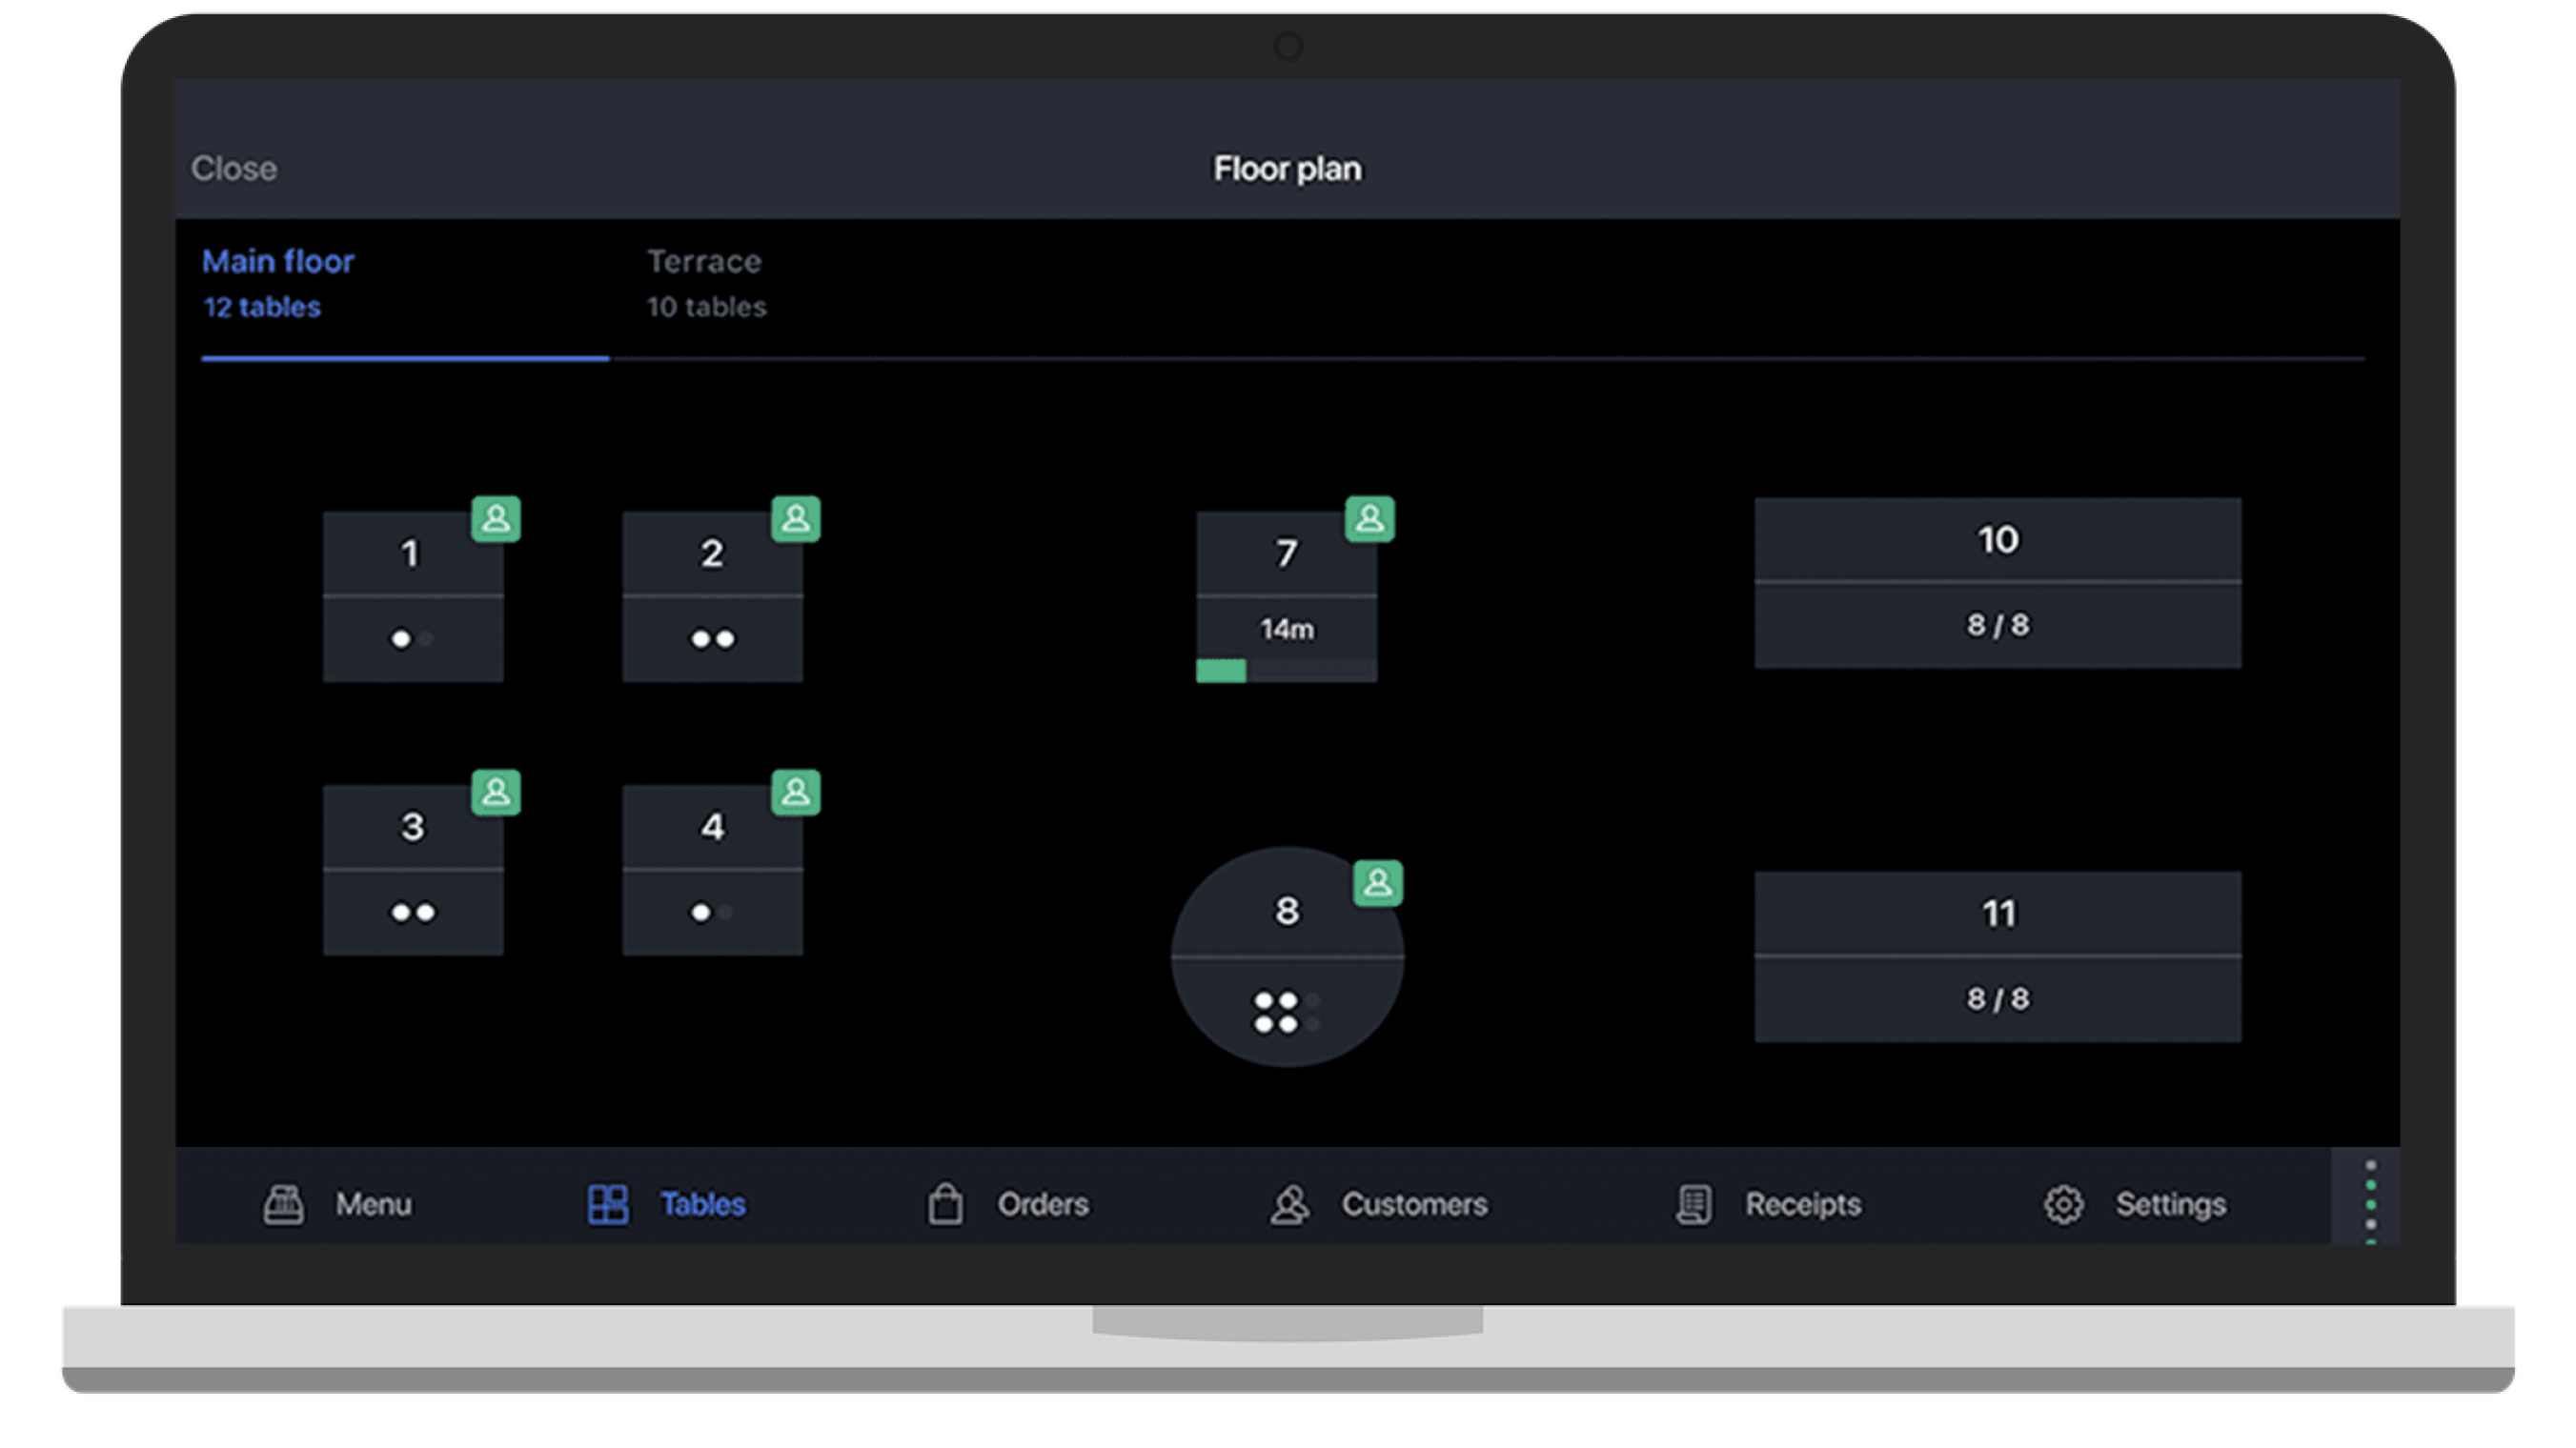Select table 2 on the main floor
This screenshot has width=2576, height=1448.
pyautogui.click(x=711, y=597)
